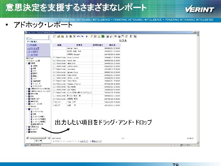This screenshot has width=221, height=166.
Task: Collapse the スーパーバイザ folder node
Action: pyautogui.click(x=27, y=109)
